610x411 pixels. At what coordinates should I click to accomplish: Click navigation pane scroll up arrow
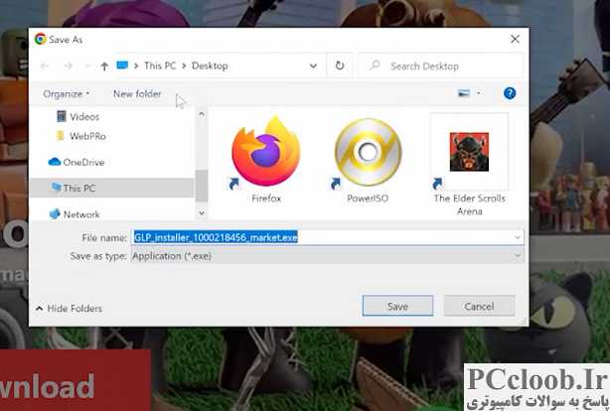202,114
